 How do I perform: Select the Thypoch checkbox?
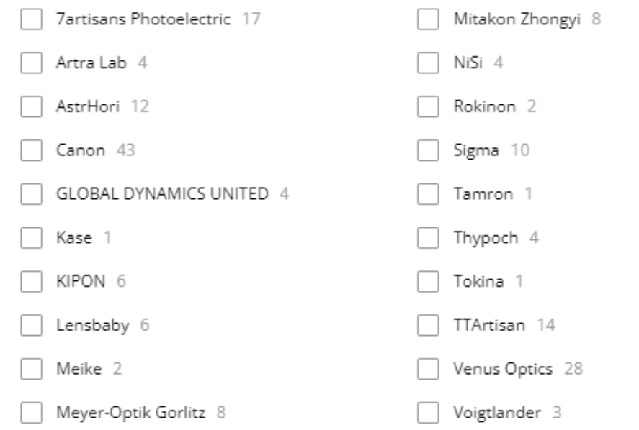click(x=429, y=238)
